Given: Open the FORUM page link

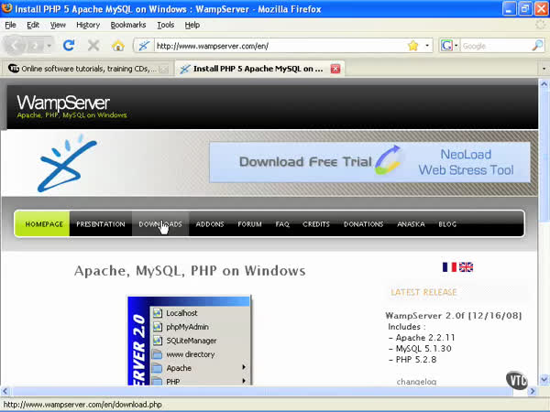Looking at the screenshot, I should pos(249,224).
